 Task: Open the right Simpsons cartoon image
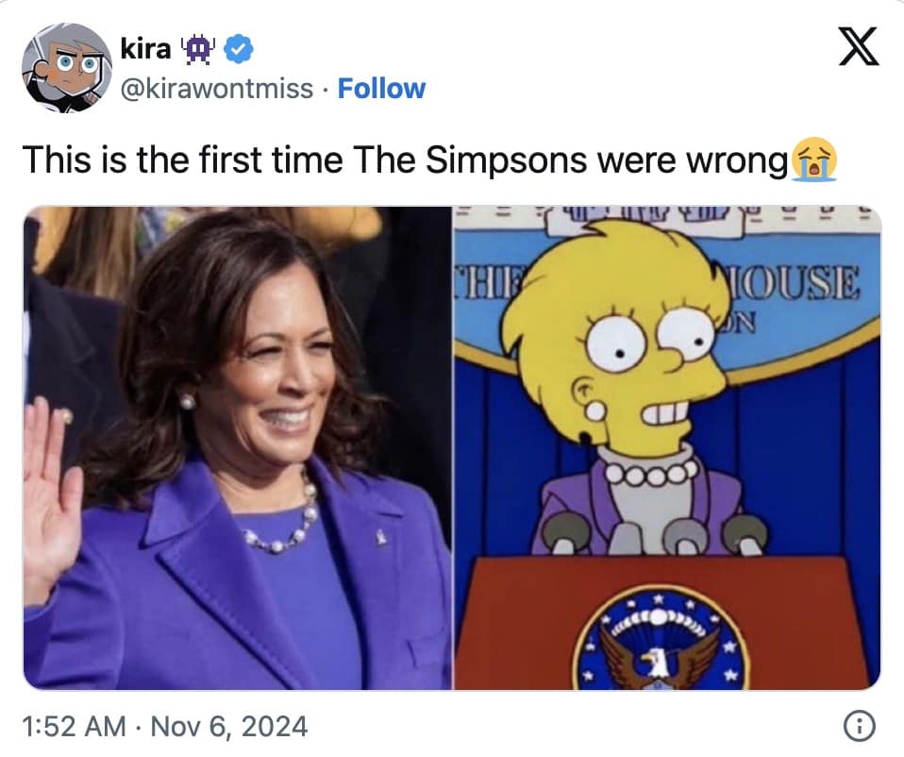[x=668, y=447]
